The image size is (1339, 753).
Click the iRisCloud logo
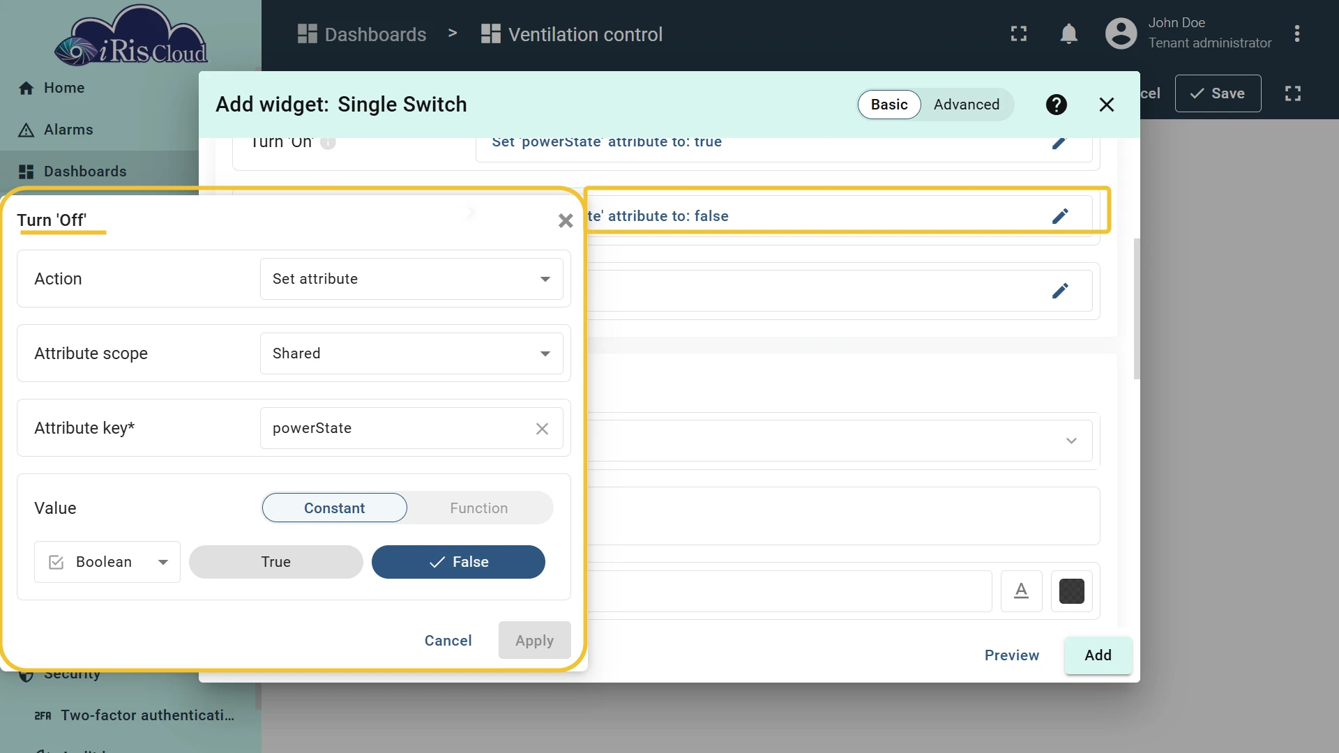point(131,36)
